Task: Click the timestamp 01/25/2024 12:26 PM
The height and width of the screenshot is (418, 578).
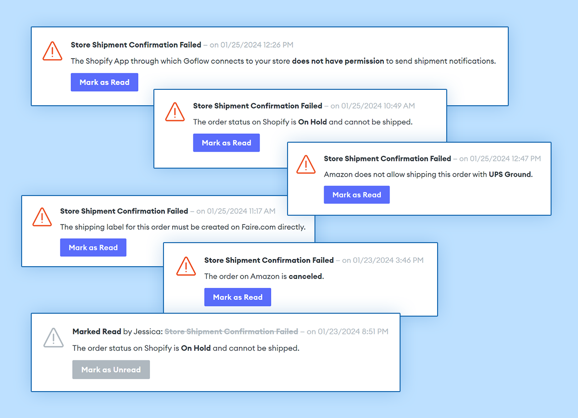Action: (x=257, y=45)
